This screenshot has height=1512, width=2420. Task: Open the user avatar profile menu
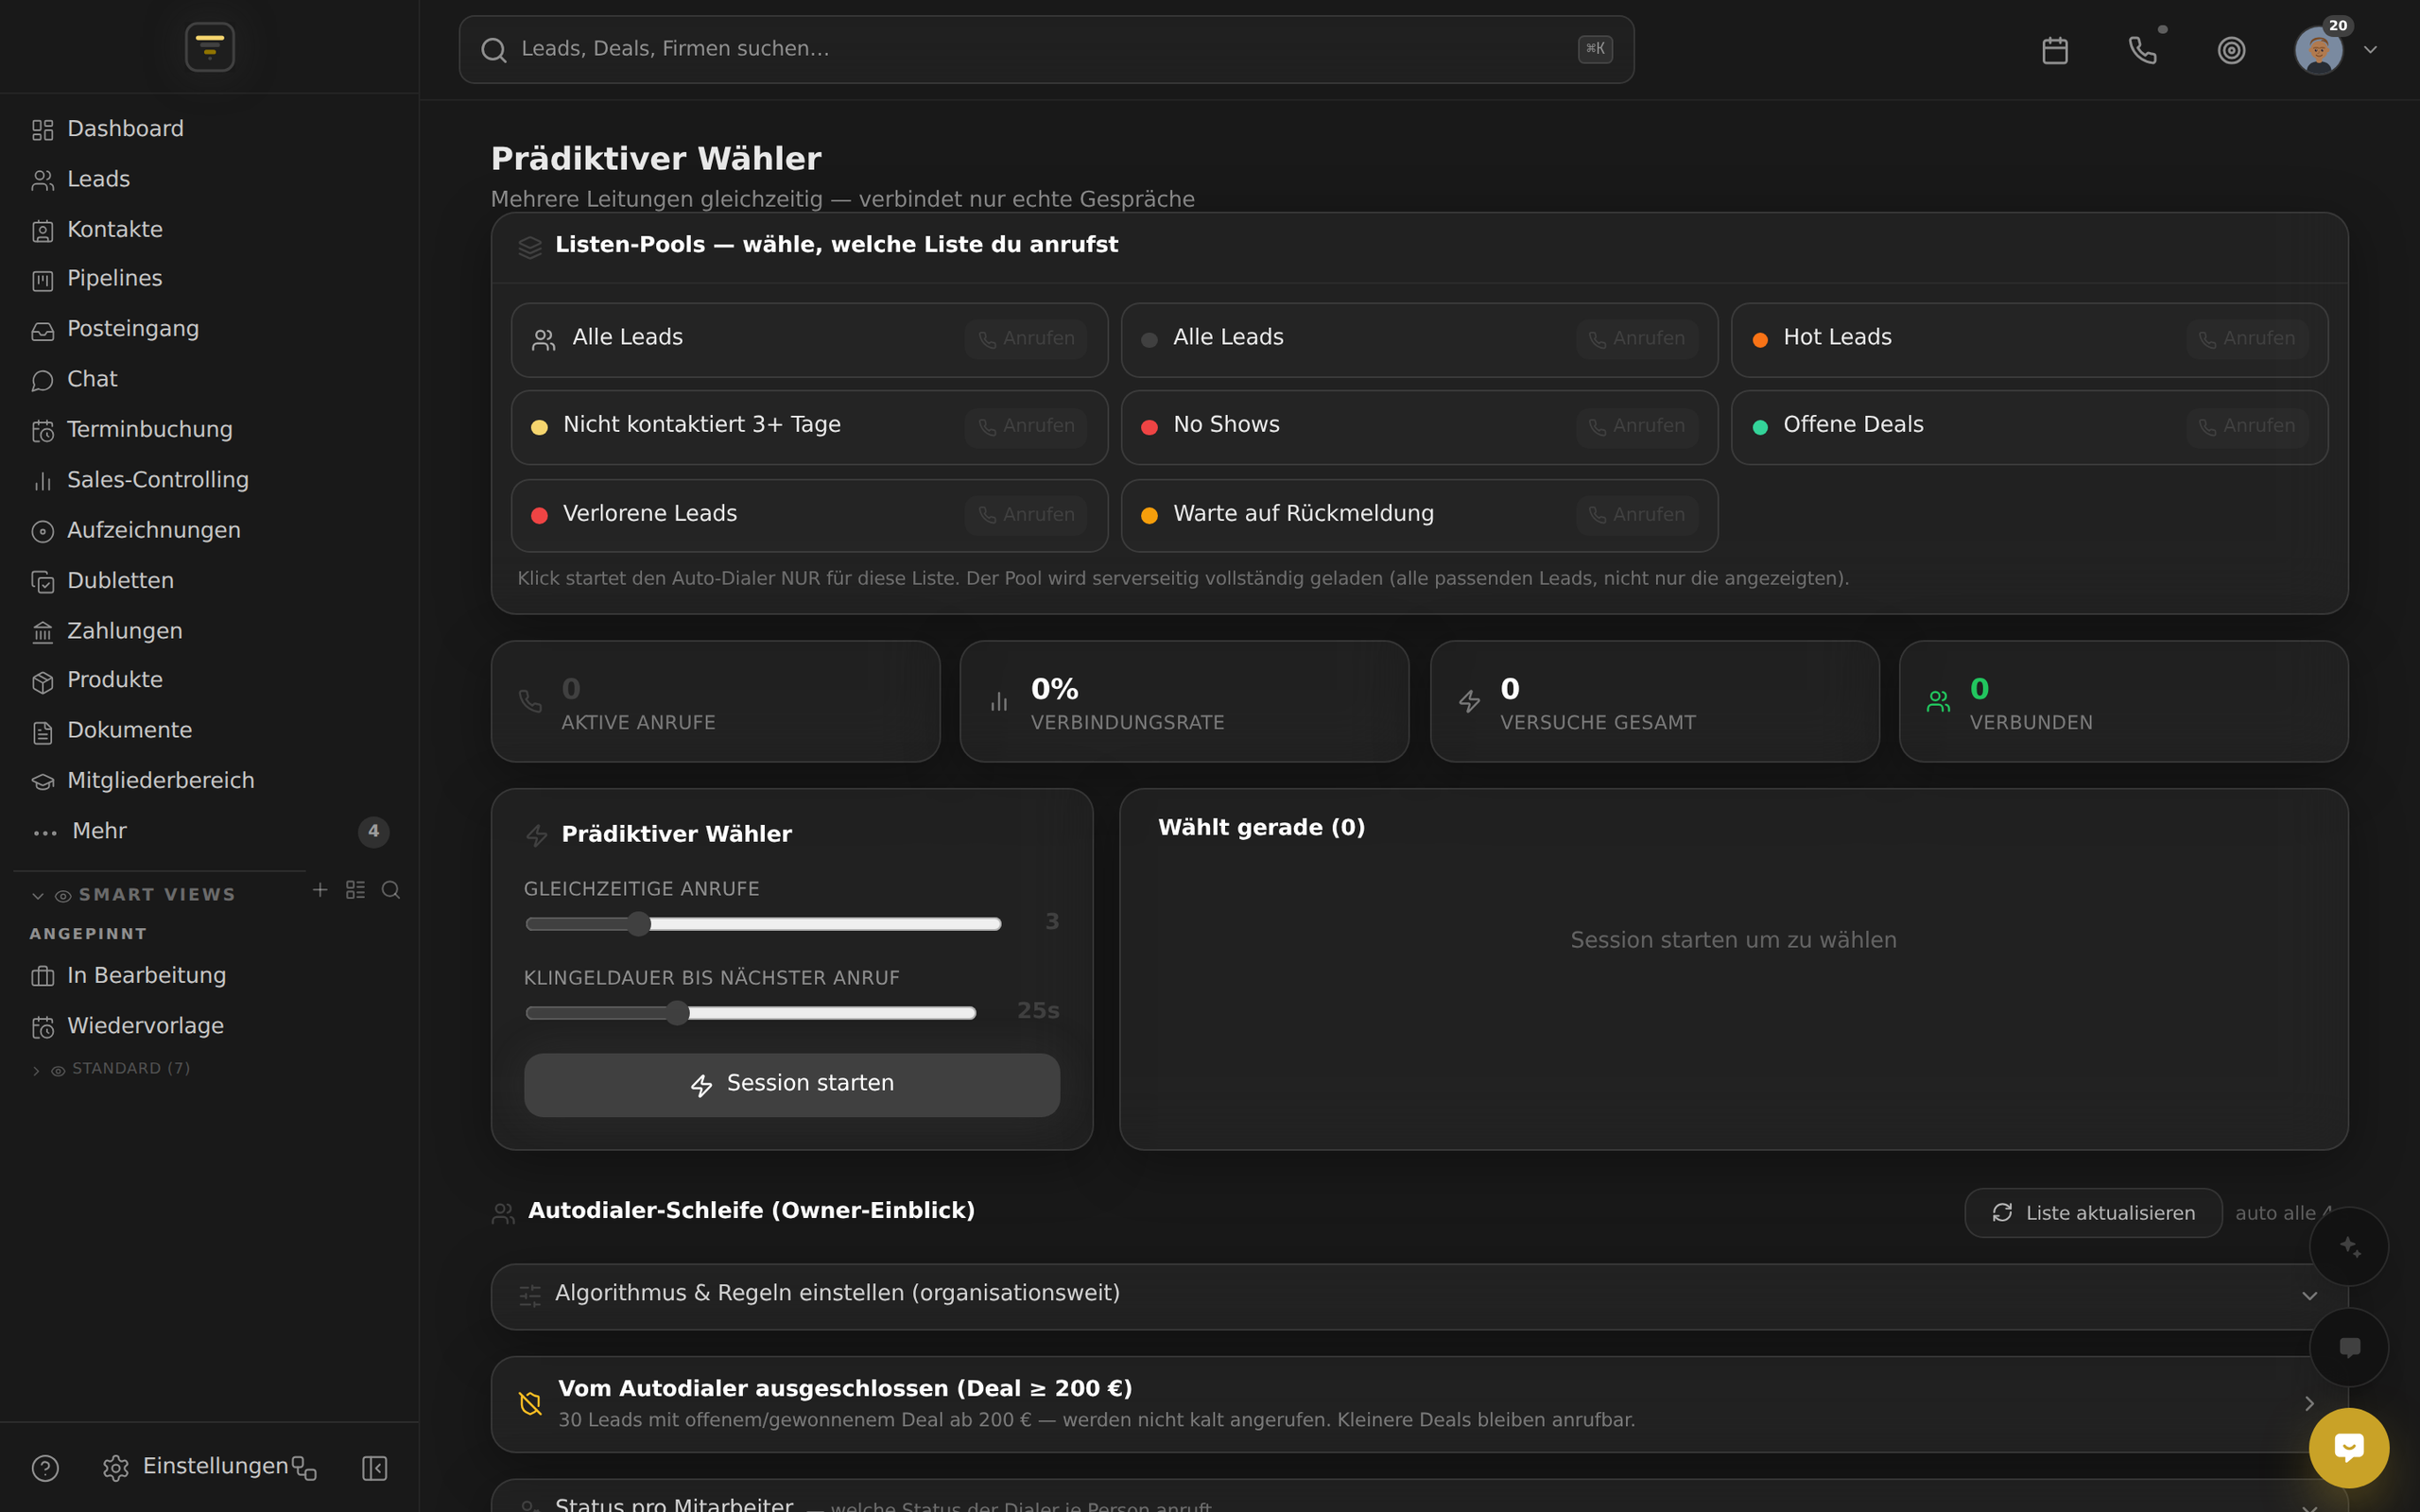click(x=2319, y=50)
